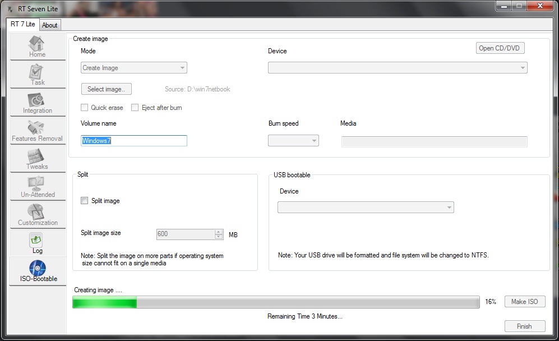Enable the Eject after burn checkbox

pos(135,107)
